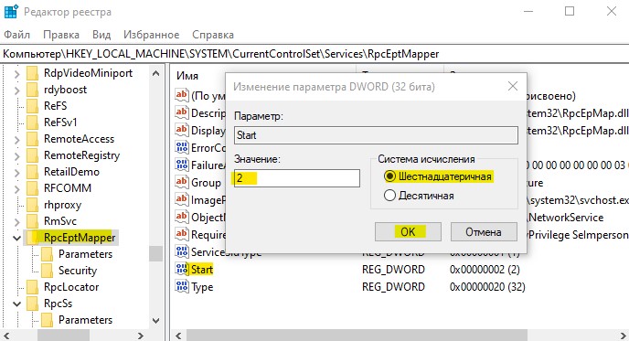Select the RemoteAccess folder icon
The height and width of the screenshot is (341, 629).
[33, 139]
